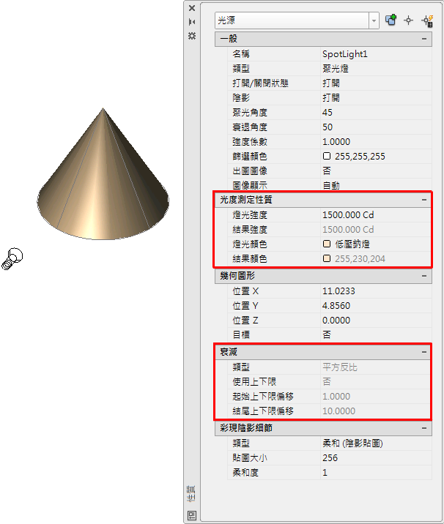Viewport: 444px width, 524px height.
Task: Collapse the 一般 section
Action: coord(424,39)
